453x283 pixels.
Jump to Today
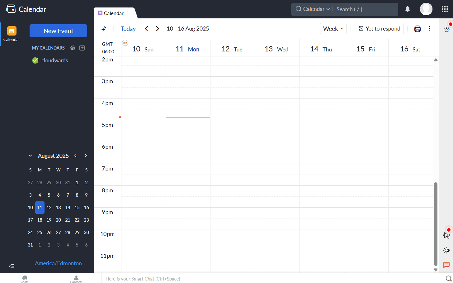(128, 29)
